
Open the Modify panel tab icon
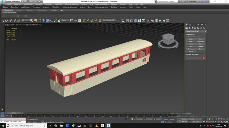[x=190, y=25]
